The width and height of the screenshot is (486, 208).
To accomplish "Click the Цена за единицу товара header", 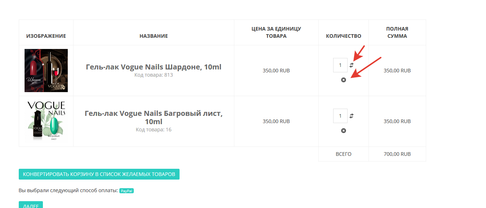I will tap(276, 32).
